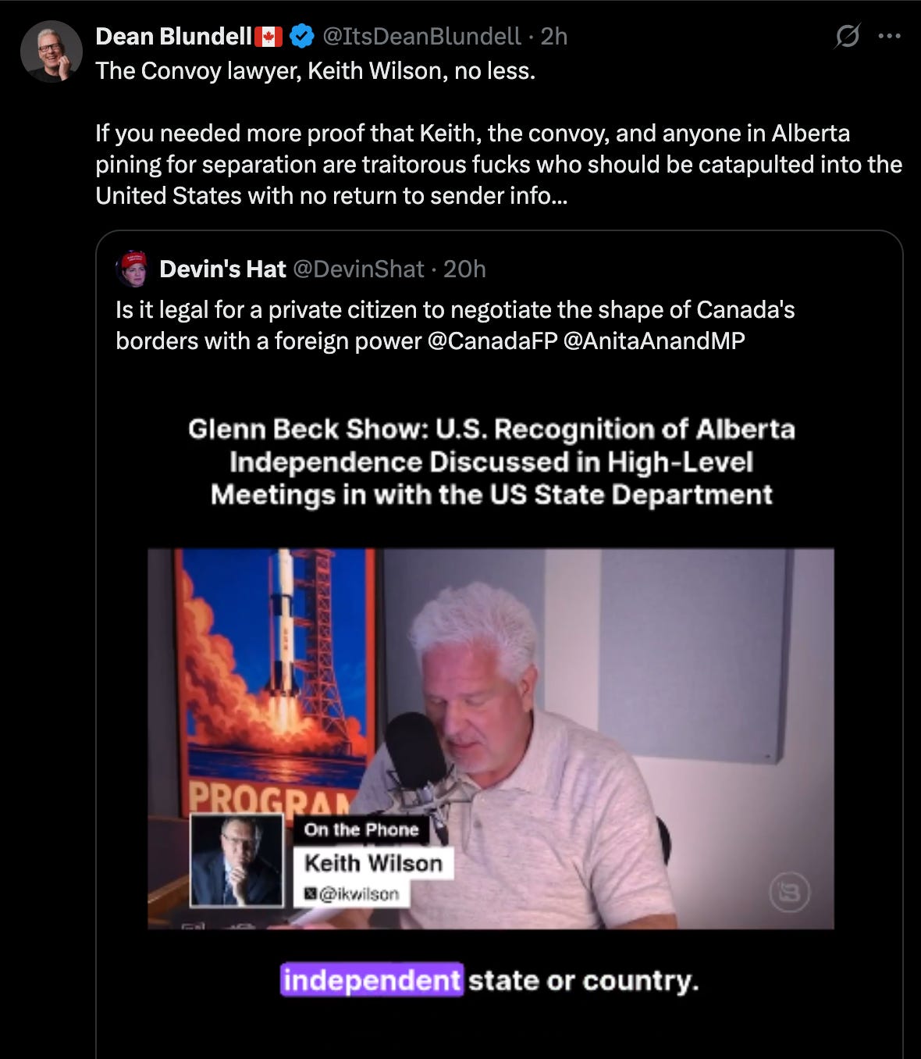921x1059 pixels.
Task: Open the 2h tweet timestamp
Action: coord(554,36)
